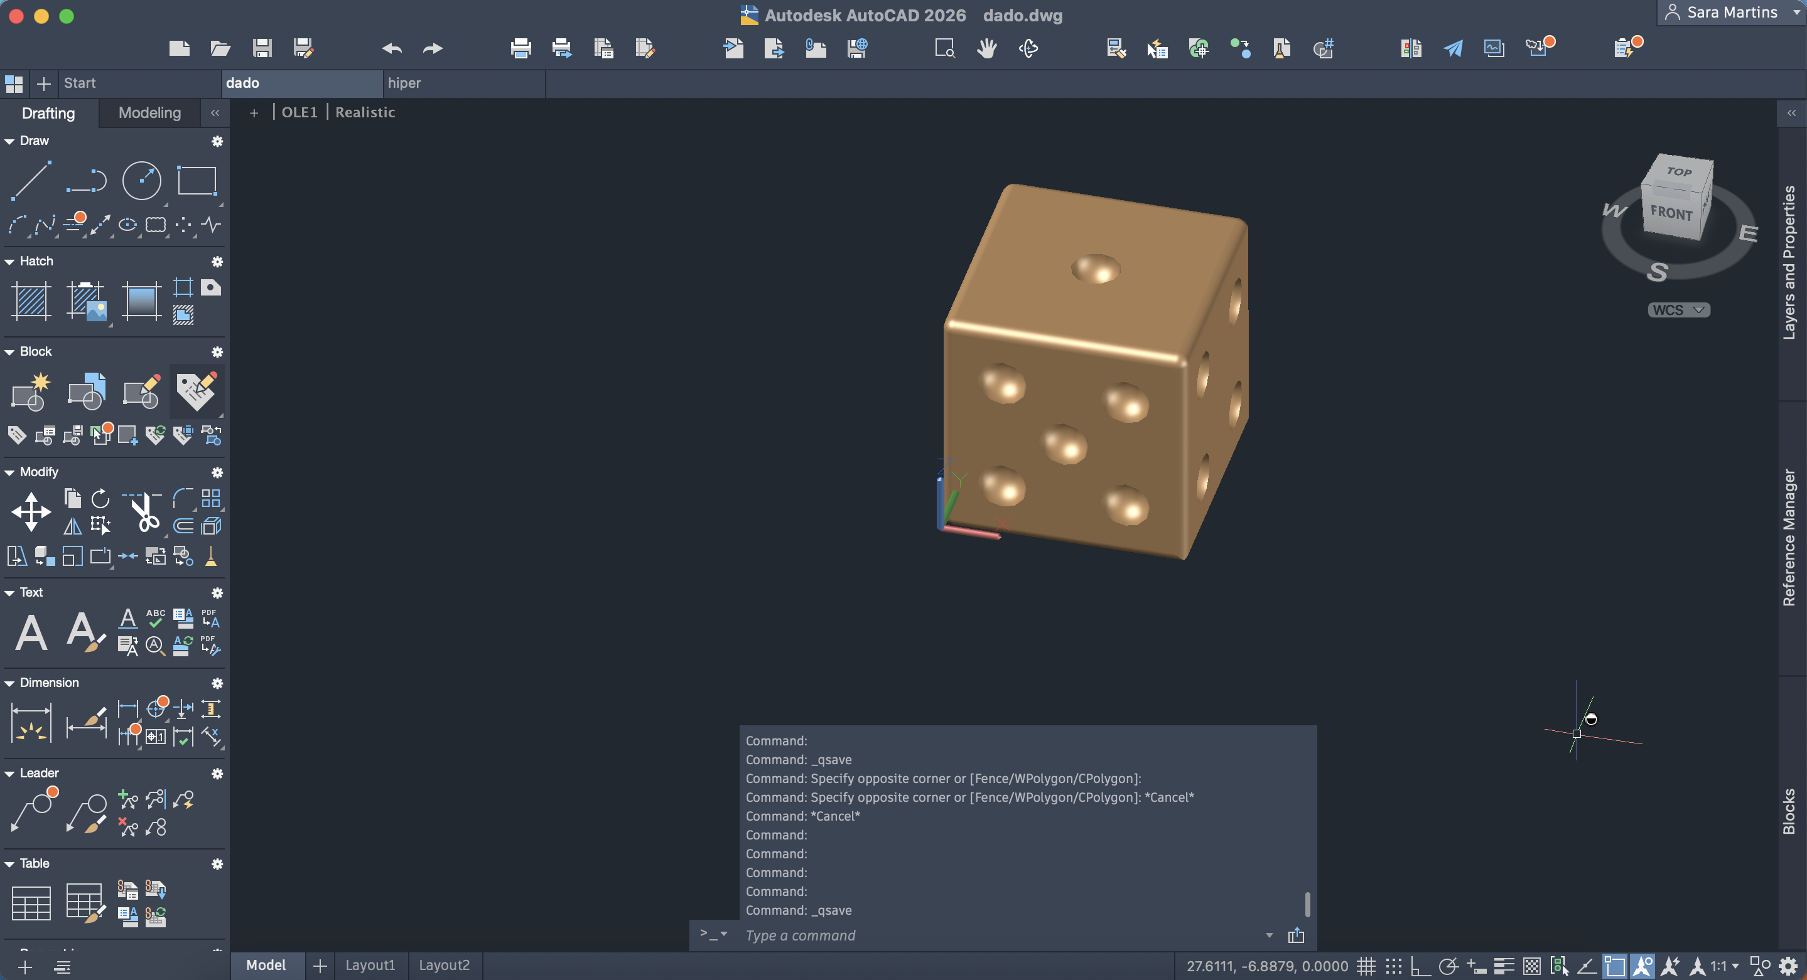
Task: Select the Rectangle draw tool
Action: pos(197,180)
